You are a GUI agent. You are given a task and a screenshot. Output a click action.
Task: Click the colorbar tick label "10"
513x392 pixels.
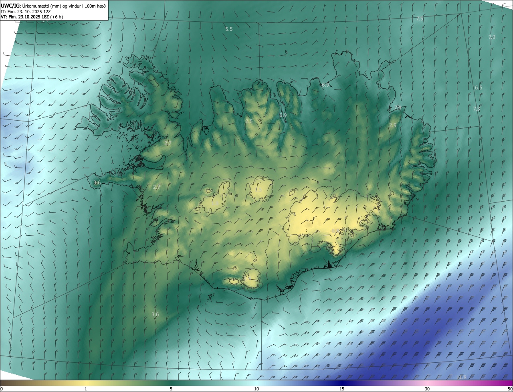(x=256, y=389)
